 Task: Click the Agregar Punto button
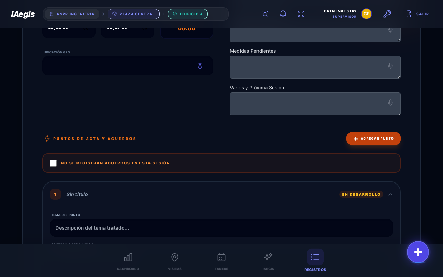click(373, 138)
